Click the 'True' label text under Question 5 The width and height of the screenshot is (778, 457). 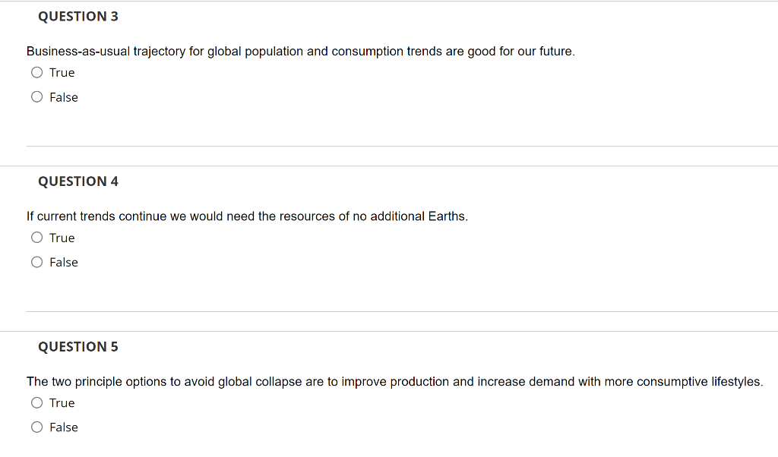(62, 403)
